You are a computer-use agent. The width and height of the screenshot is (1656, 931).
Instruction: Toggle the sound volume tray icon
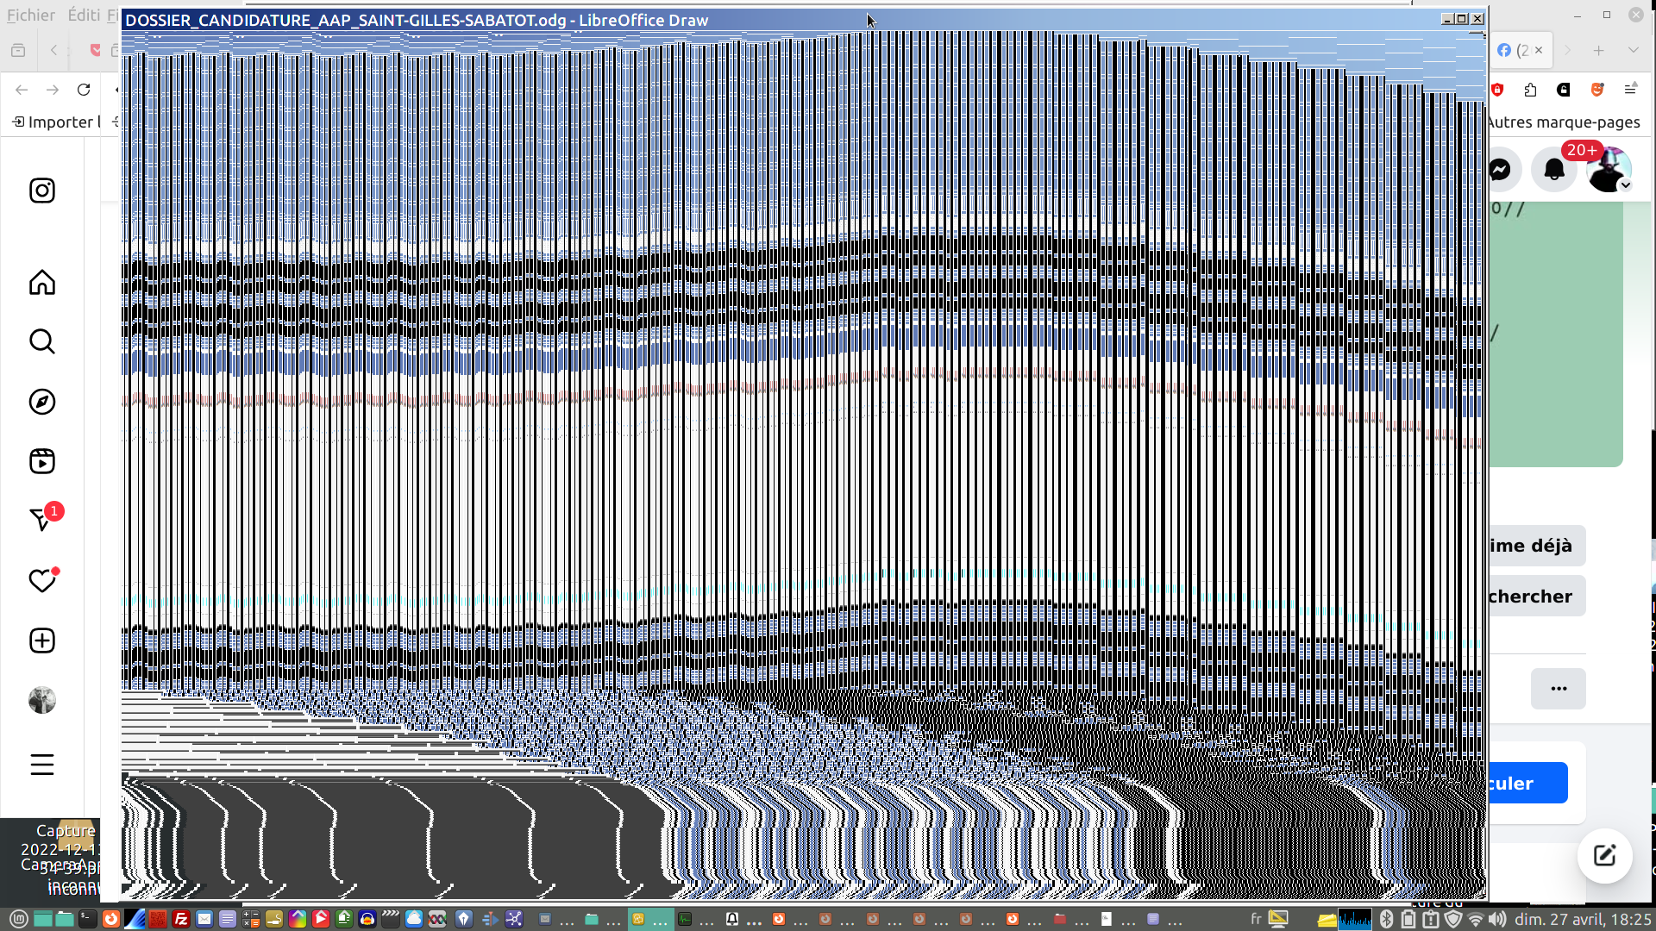coord(1497,919)
